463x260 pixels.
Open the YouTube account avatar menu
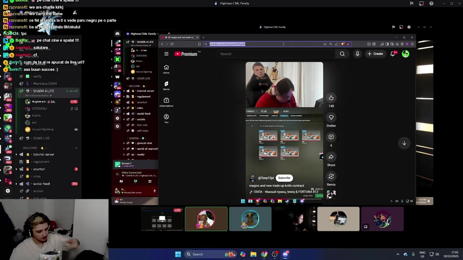coord(405,54)
